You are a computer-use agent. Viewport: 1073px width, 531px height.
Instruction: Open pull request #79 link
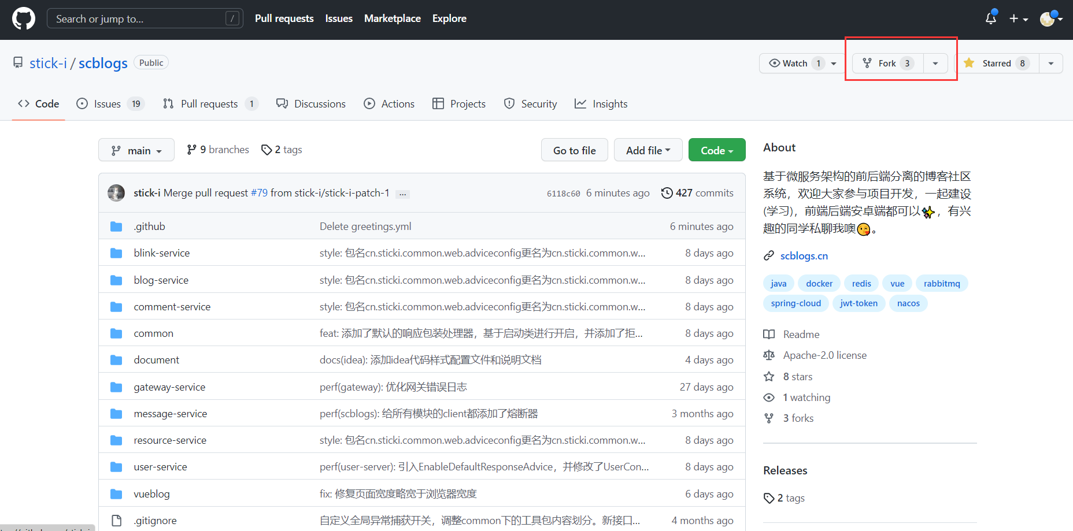coord(260,193)
